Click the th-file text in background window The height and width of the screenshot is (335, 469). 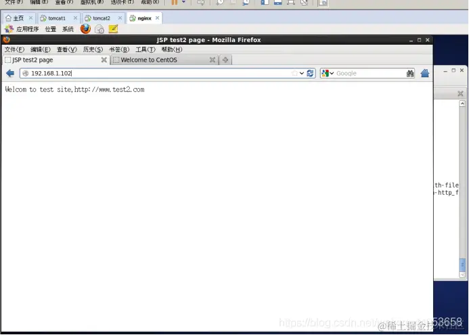446,185
